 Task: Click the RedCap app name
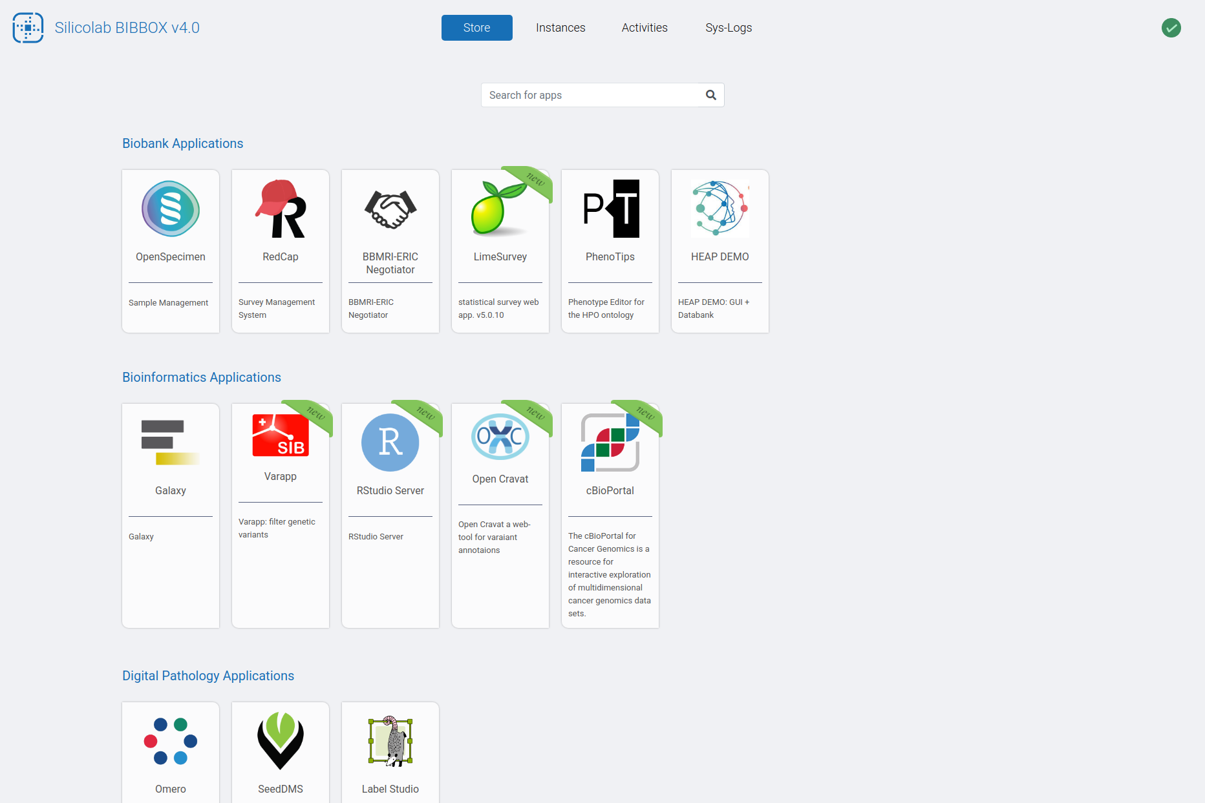(x=281, y=256)
